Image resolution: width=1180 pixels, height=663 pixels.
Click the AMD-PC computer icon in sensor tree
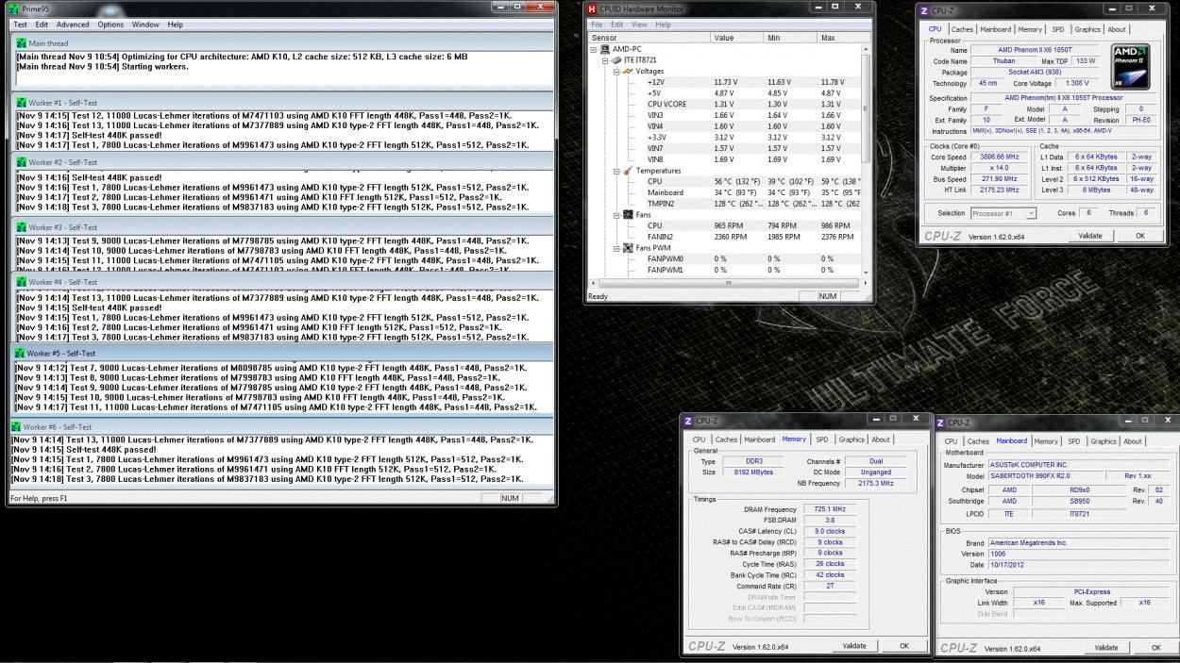pos(606,49)
